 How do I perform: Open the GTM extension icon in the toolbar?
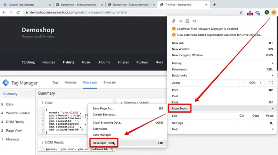[250, 13]
